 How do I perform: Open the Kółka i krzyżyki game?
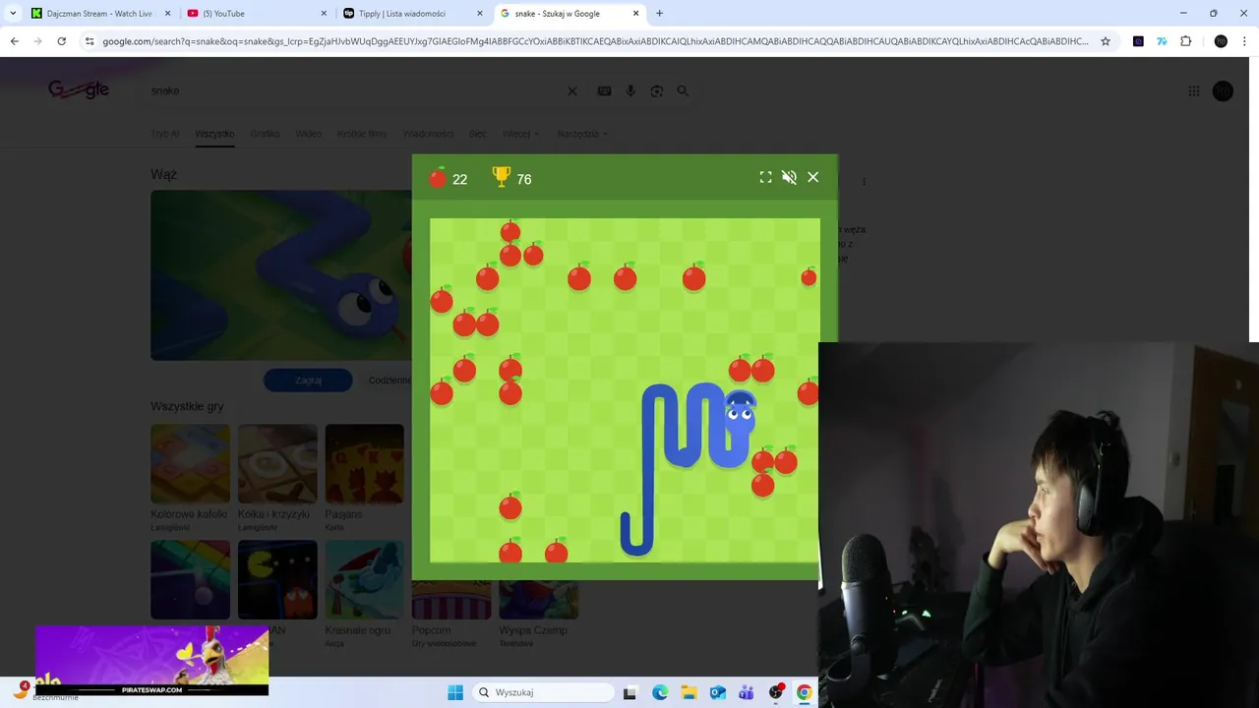click(x=277, y=464)
